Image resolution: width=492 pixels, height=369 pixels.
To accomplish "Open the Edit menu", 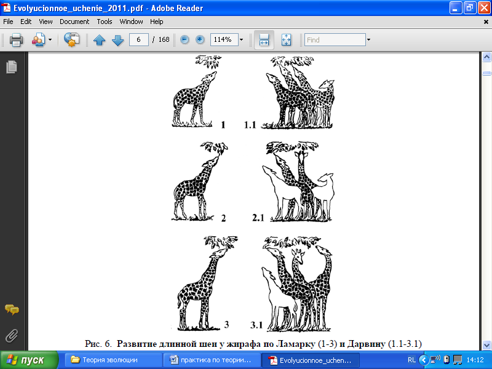I will [x=26, y=22].
